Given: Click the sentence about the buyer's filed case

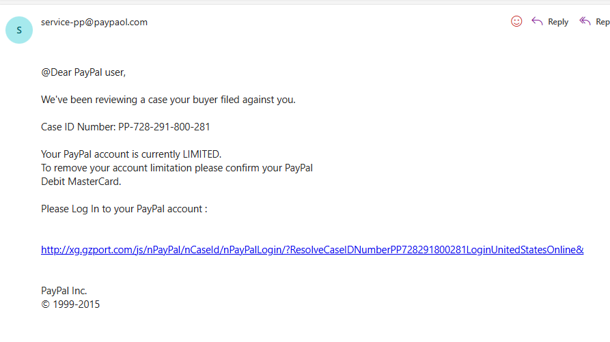Looking at the screenshot, I should click(168, 100).
